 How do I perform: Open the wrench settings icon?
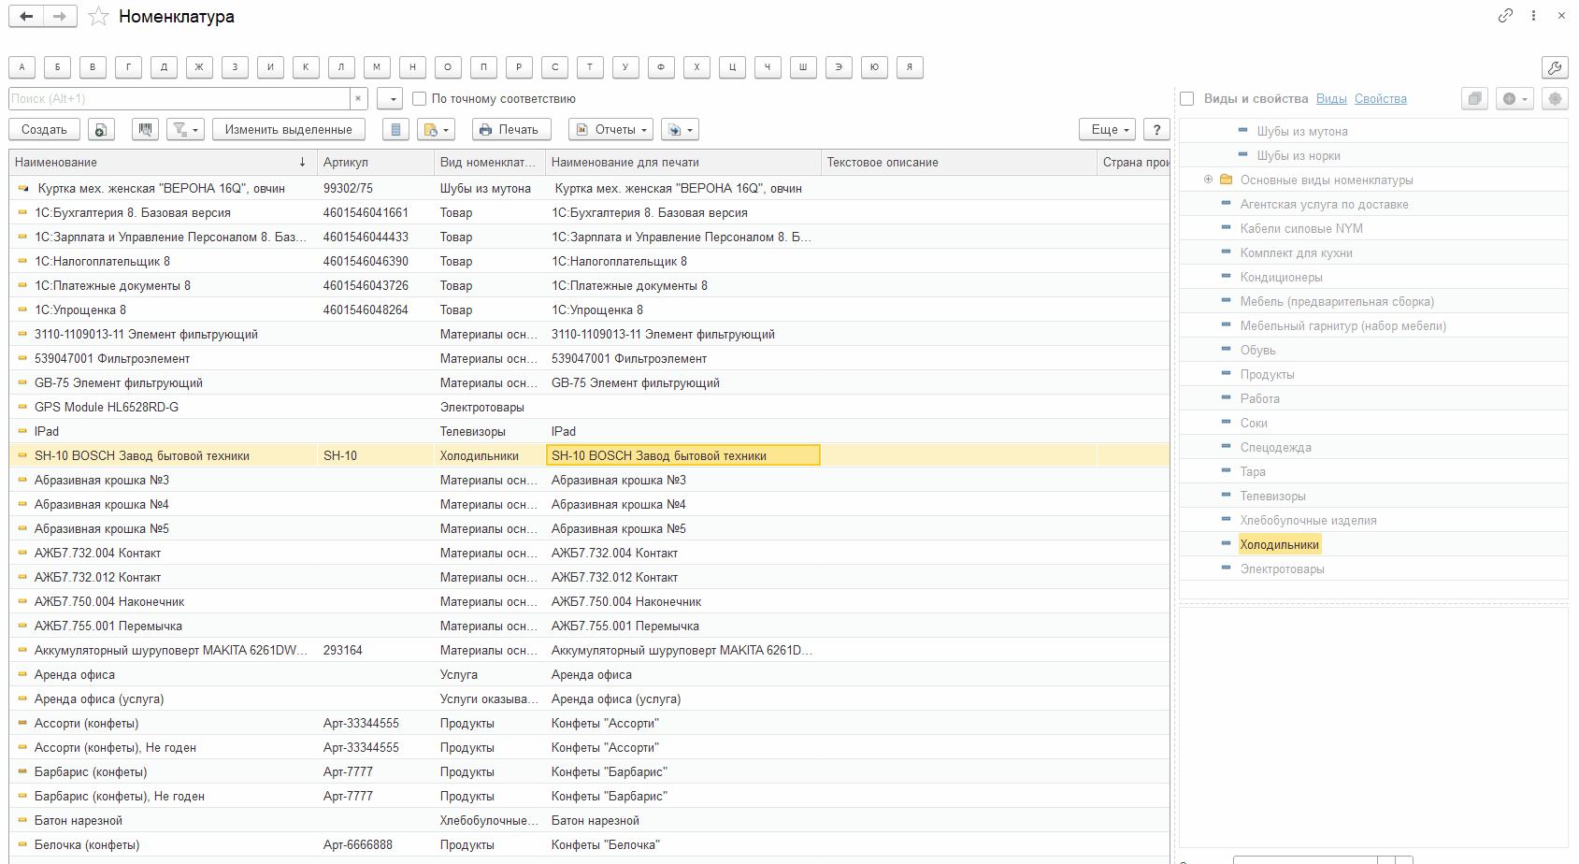coord(1554,67)
